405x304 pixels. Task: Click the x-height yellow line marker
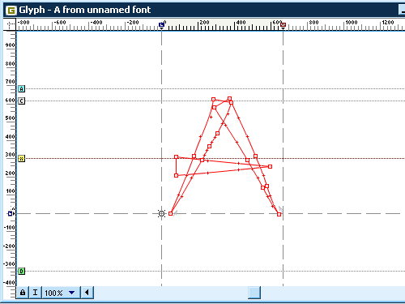pyautogui.click(x=21, y=158)
